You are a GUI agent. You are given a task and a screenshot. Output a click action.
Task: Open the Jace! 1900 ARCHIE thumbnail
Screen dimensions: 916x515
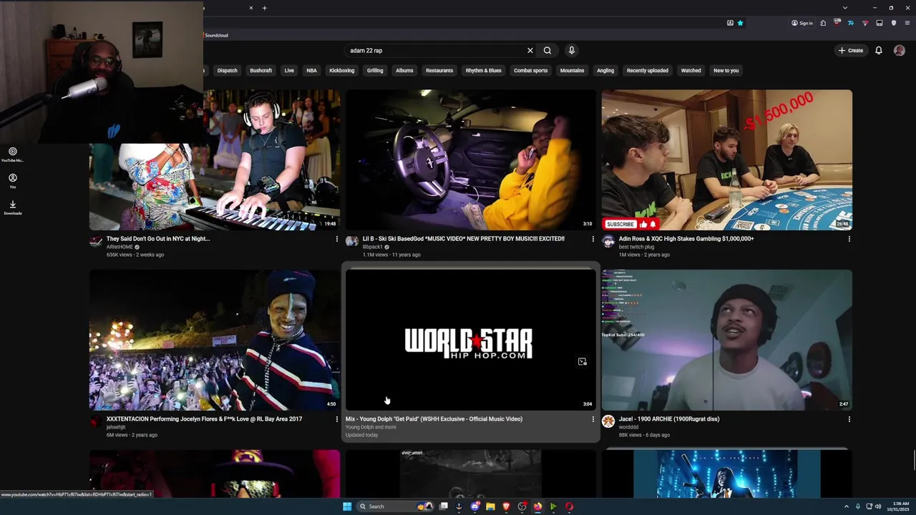click(727, 340)
